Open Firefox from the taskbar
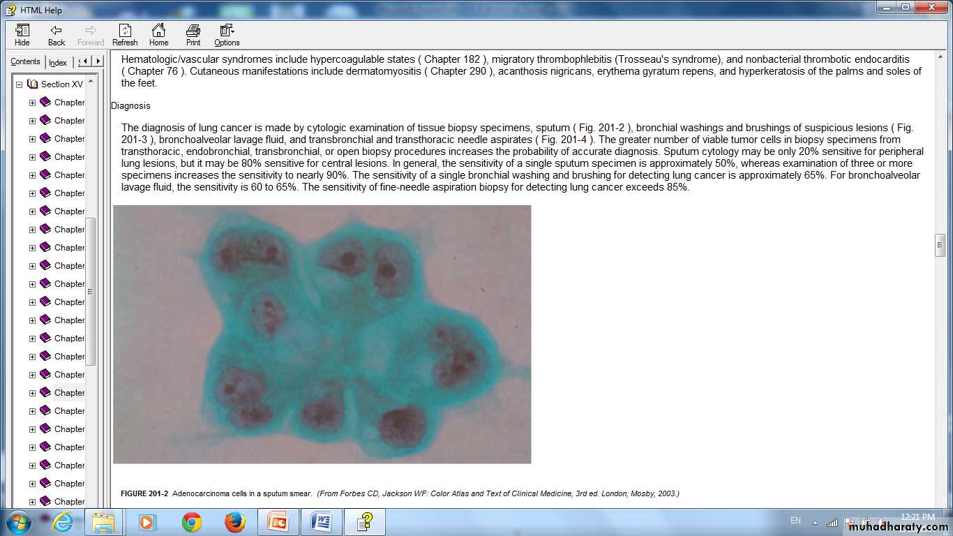This screenshot has width=953, height=536. [235, 522]
